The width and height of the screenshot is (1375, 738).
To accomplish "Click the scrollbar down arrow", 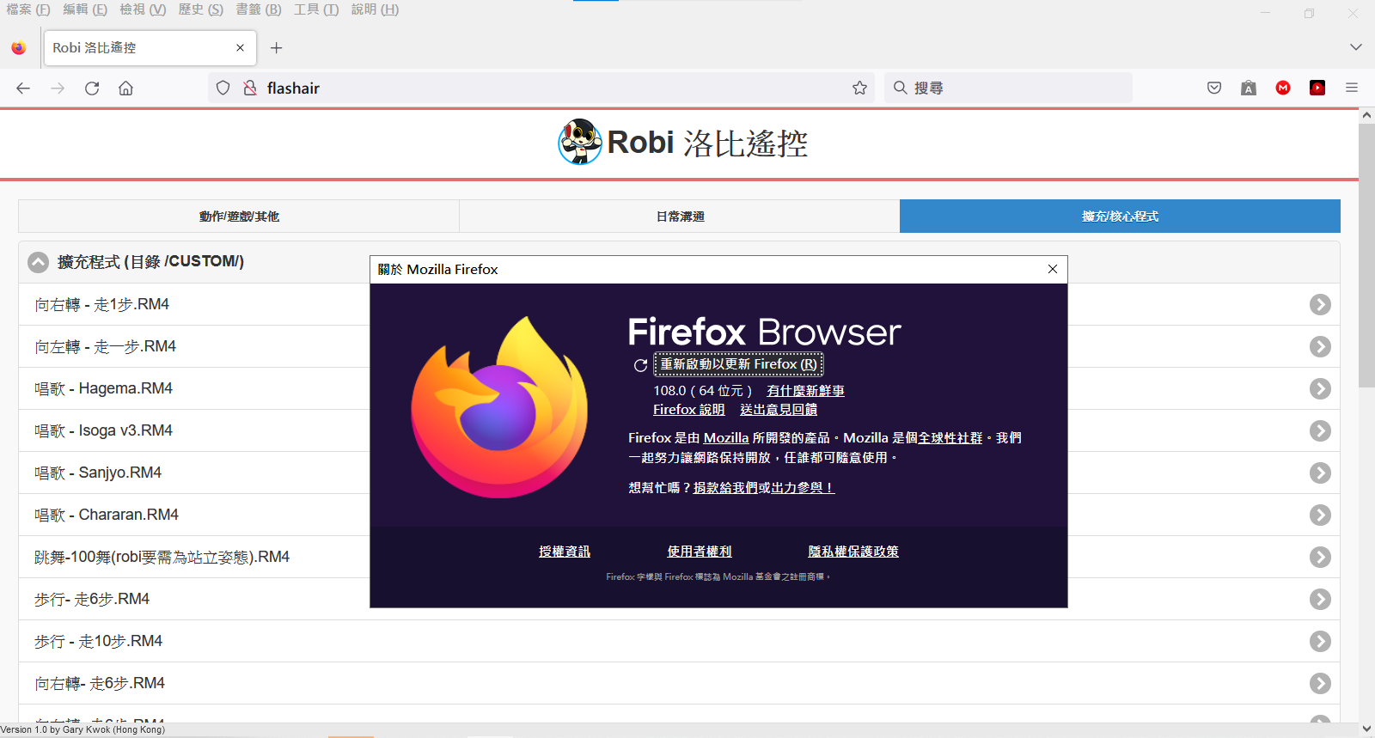I will 1366,729.
